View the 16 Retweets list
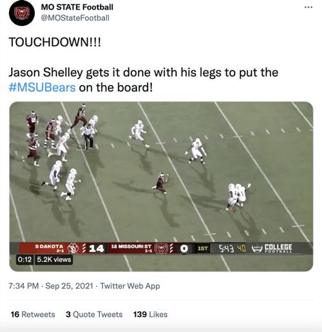 click(33, 315)
